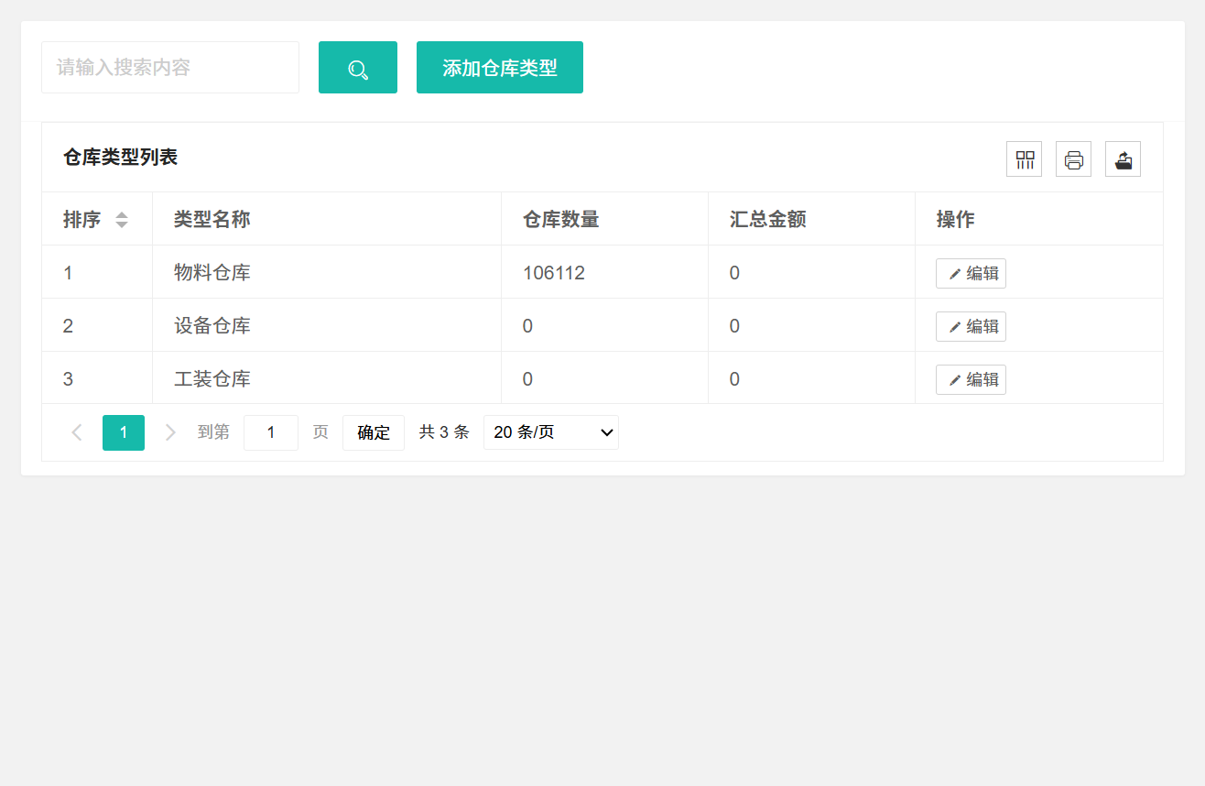The width and height of the screenshot is (1205, 786).
Task: Click the page number jump input
Action: 271,432
